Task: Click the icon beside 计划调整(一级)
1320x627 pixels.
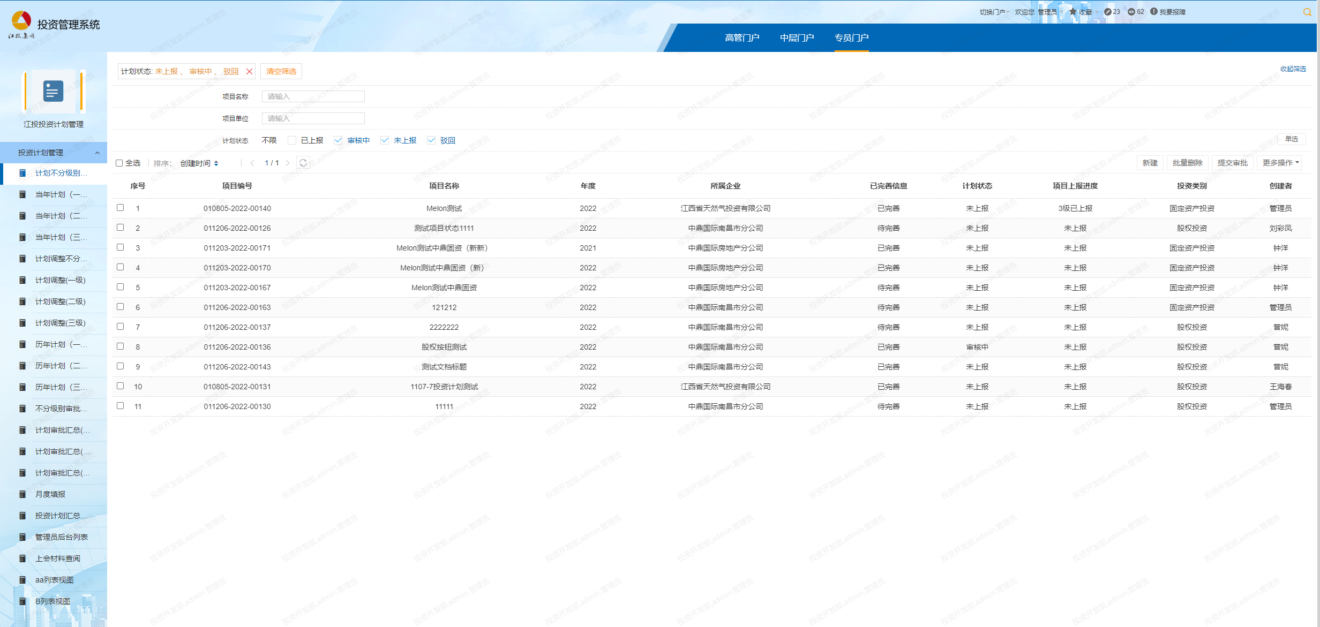Action: [x=22, y=280]
